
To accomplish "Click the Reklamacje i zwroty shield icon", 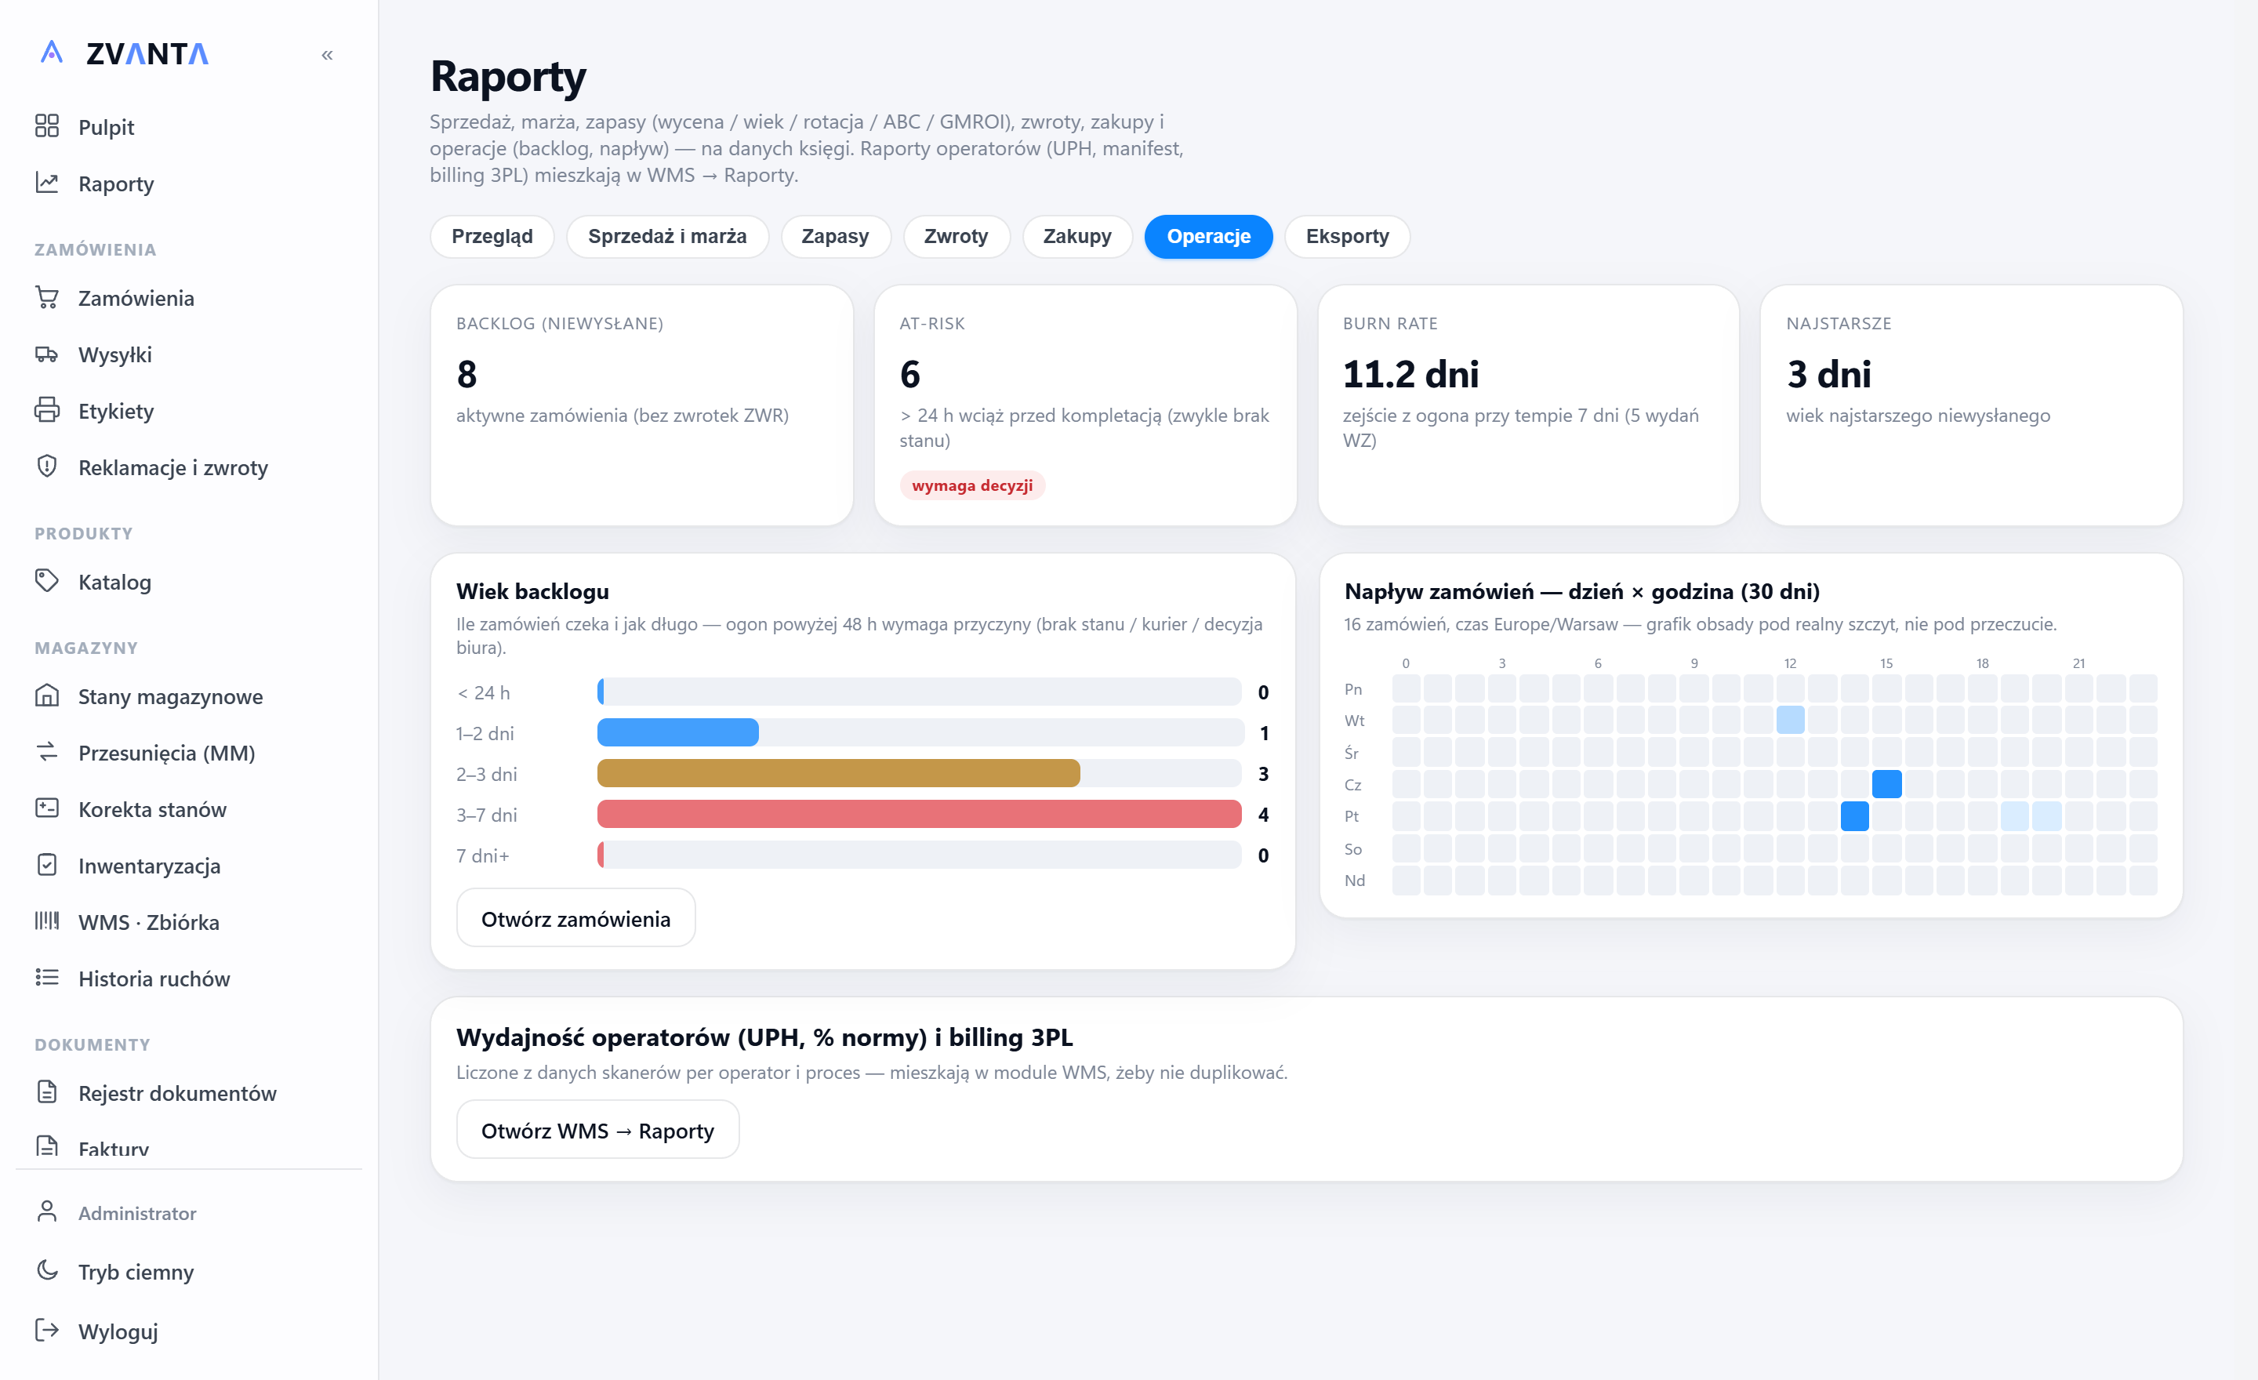I will [x=47, y=467].
